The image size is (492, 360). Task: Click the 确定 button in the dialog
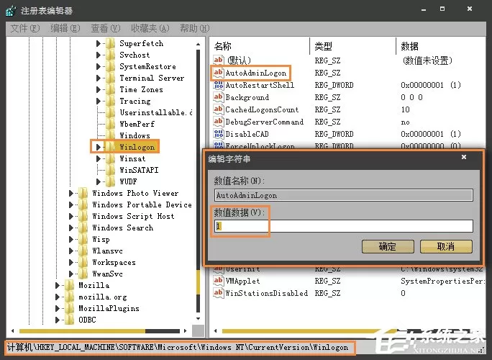(x=388, y=246)
